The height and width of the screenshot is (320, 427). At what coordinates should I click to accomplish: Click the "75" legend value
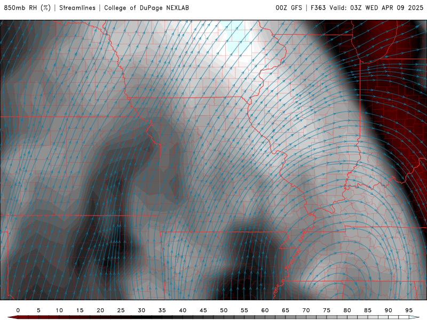click(327, 310)
